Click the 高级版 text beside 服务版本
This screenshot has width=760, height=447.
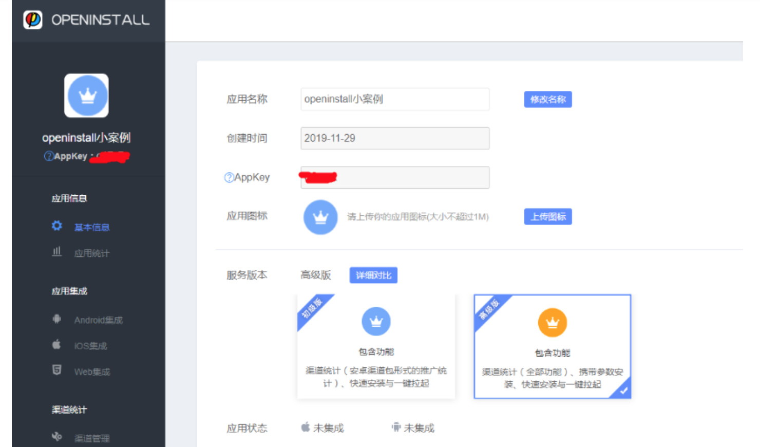click(x=316, y=275)
